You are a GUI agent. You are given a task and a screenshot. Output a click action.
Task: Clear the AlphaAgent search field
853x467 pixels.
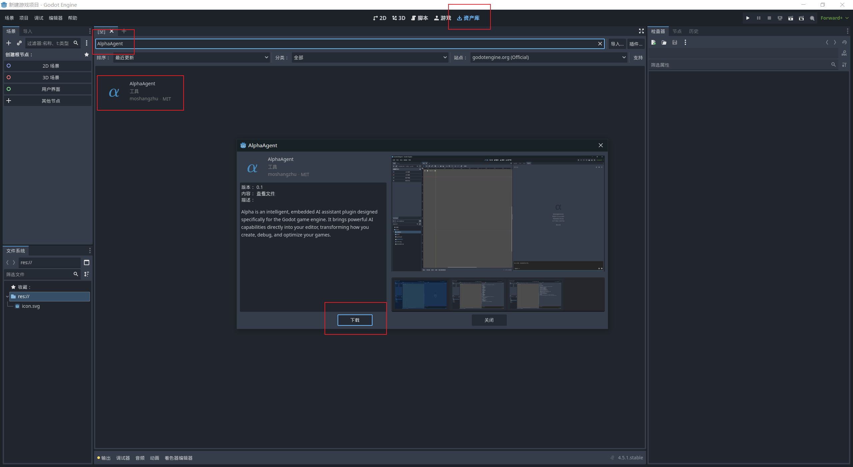(x=600, y=44)
